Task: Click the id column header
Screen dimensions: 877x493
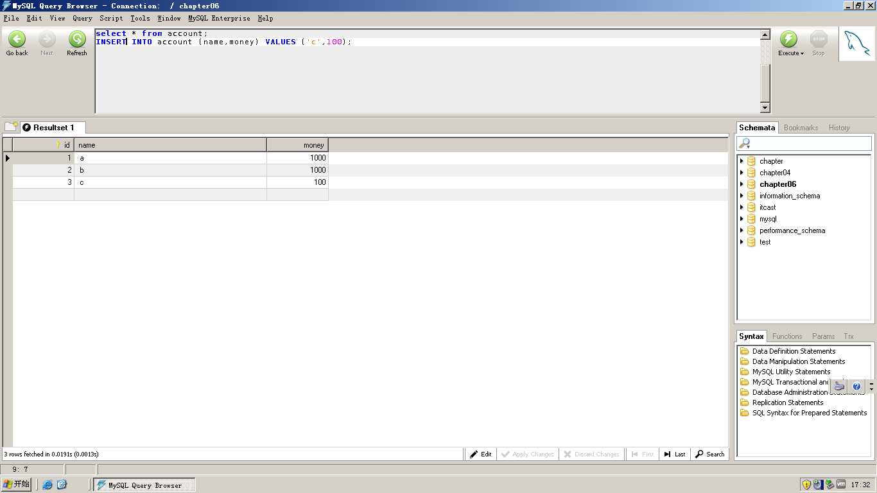Action: tap(43, 145)
